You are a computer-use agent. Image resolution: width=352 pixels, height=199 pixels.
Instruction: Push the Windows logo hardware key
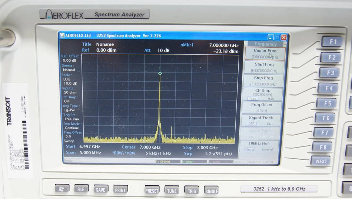pos(62,189)
